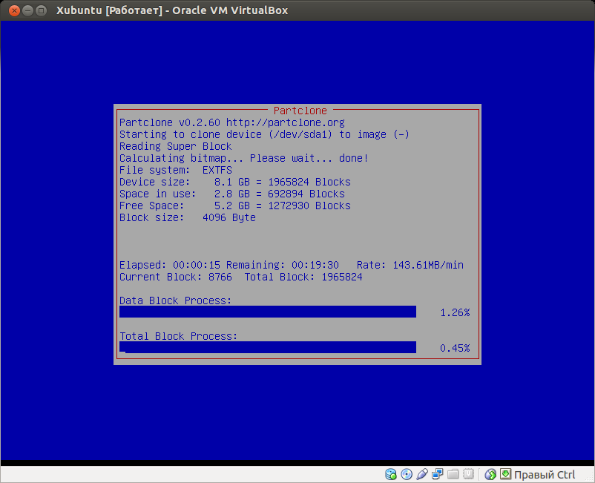The image size is (595, 483).
Task: Click the 'Block size: 4096 Byte' line
Action: [188, 218]
